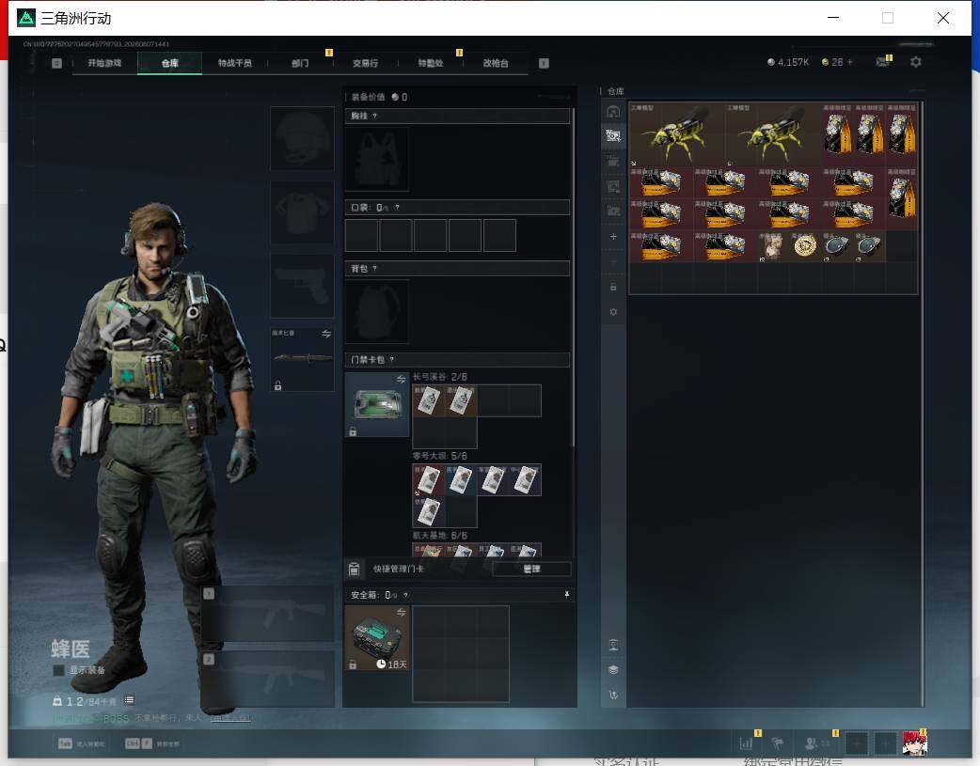The width and height of the screenshot is (980, 766).
Task: Click the swap arrows on the knife slot
Action: [x=326, y=334]
